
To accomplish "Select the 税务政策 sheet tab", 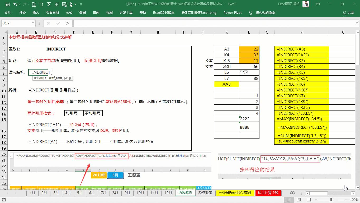I will tap(205, 193).
